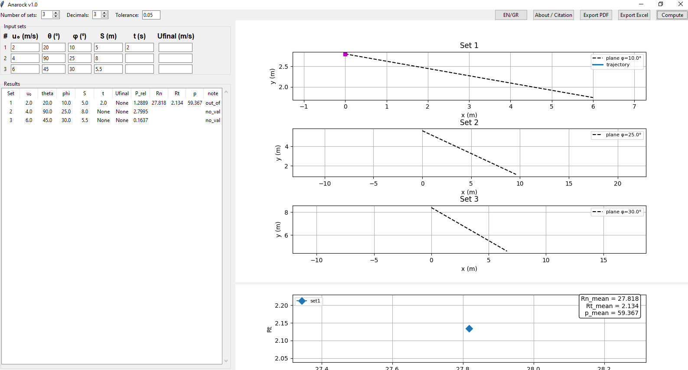Edit φ field containing 30
Screen dimensions: 688x370
click(80, 69)
